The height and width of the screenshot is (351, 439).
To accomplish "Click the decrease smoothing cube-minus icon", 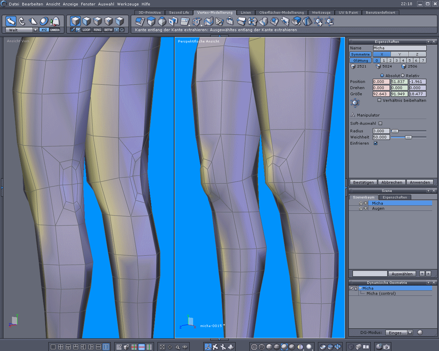I will click(330, 22).
